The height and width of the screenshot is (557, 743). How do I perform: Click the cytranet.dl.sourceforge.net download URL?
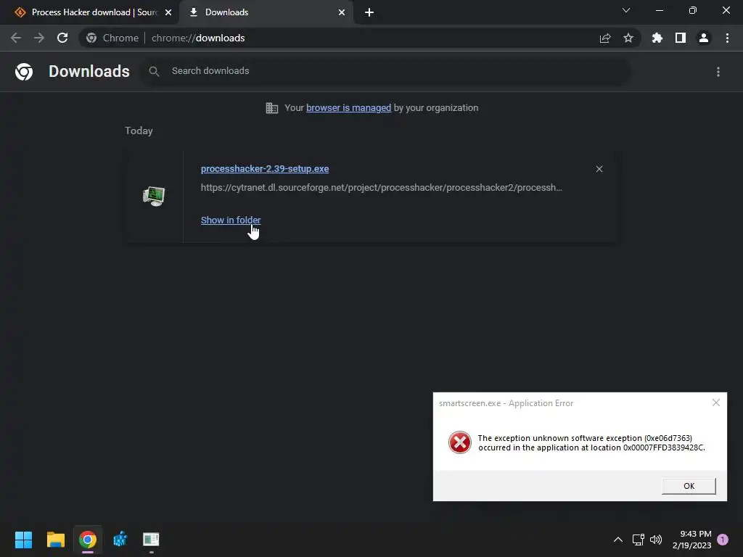[382, 188]
